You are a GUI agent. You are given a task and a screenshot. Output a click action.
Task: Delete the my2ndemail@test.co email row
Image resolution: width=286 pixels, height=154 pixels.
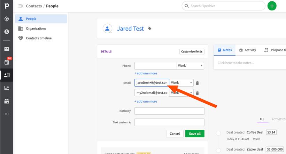(x=197, y=93)
